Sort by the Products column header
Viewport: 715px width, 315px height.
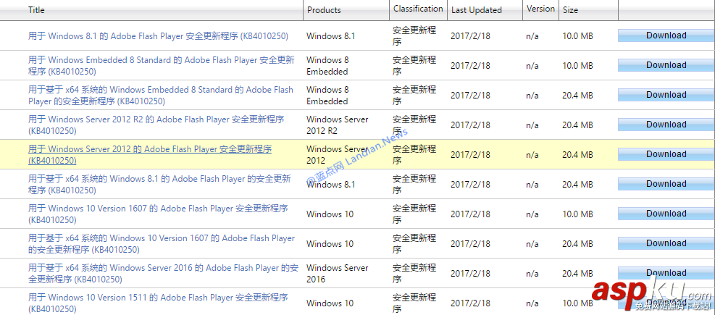(x=324, y=10)
